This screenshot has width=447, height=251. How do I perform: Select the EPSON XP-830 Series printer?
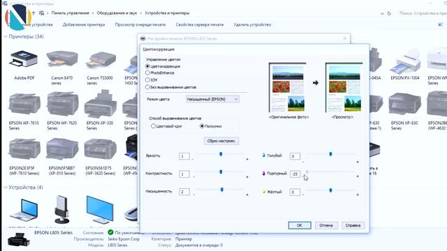[404, 105]
